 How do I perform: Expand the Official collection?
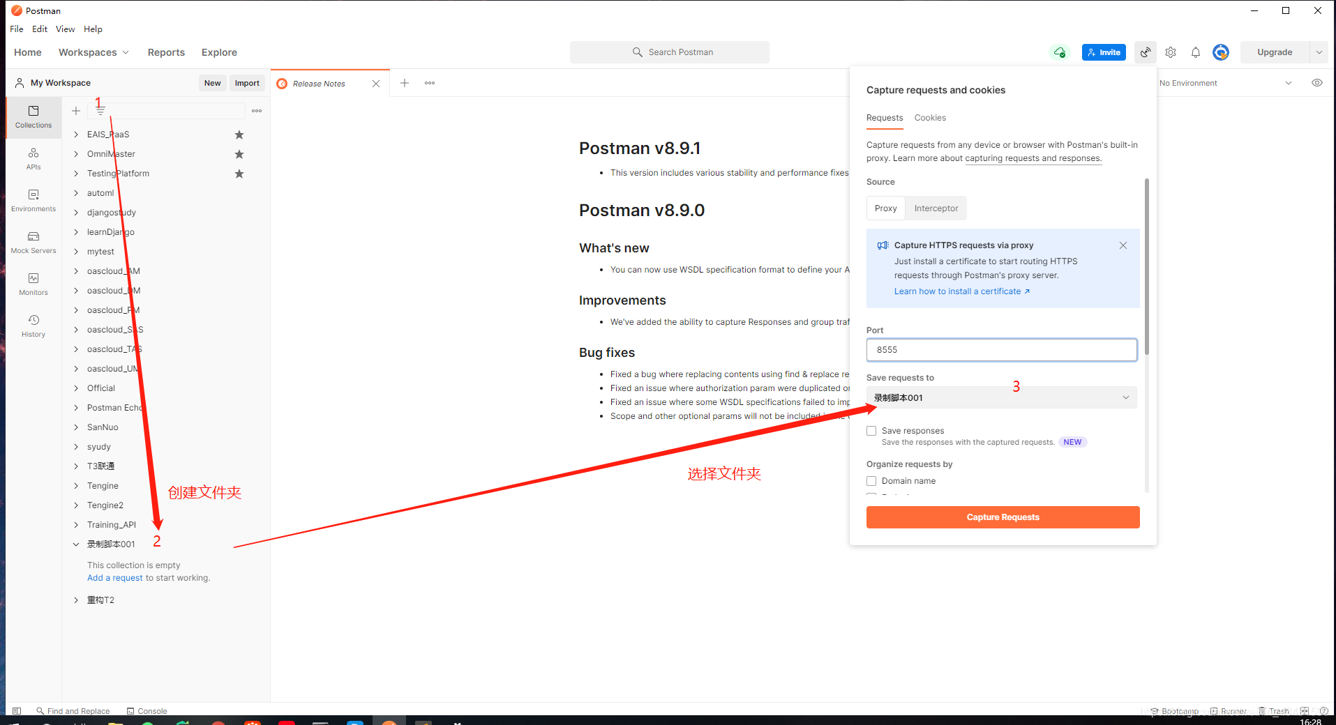pos(76,388)
